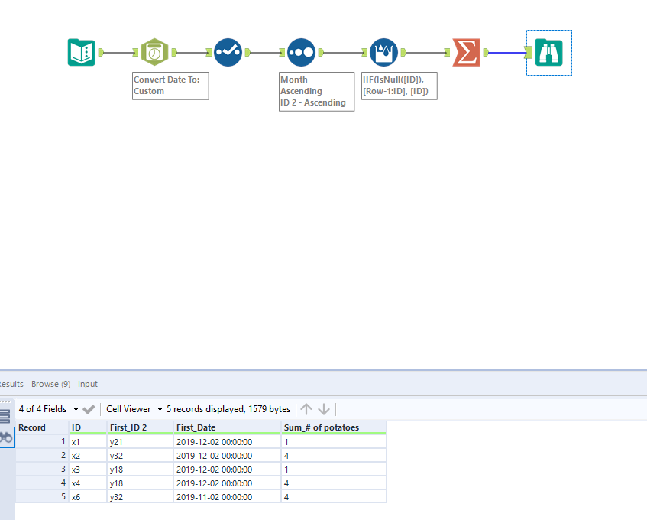Select the DateTime tool node
The width and height of the screenshot is (647, 520).
point(154,52)
